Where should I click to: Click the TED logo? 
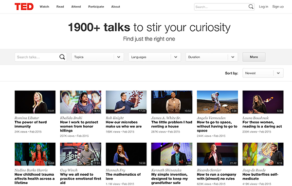pos(24,7)
